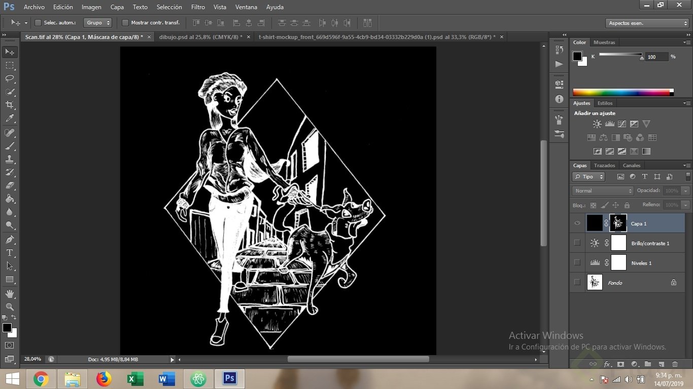Screen dimensions: 693x389
Task: Open the Relleno dropdown arrow
Action: tap(686, 205)
